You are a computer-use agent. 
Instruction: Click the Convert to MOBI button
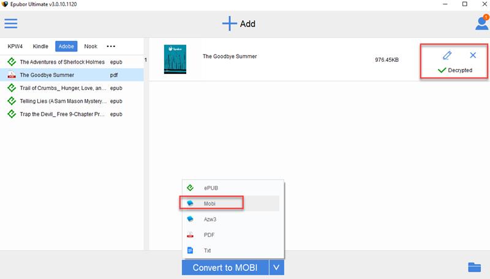(x=225, y=267)
